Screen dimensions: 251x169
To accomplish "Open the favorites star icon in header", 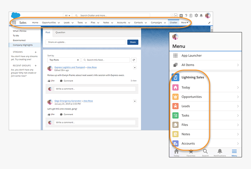I will pos(172,15).
